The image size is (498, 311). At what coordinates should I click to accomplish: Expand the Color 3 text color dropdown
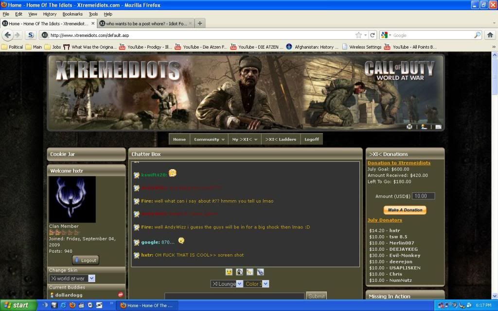[x=256, y=284]
